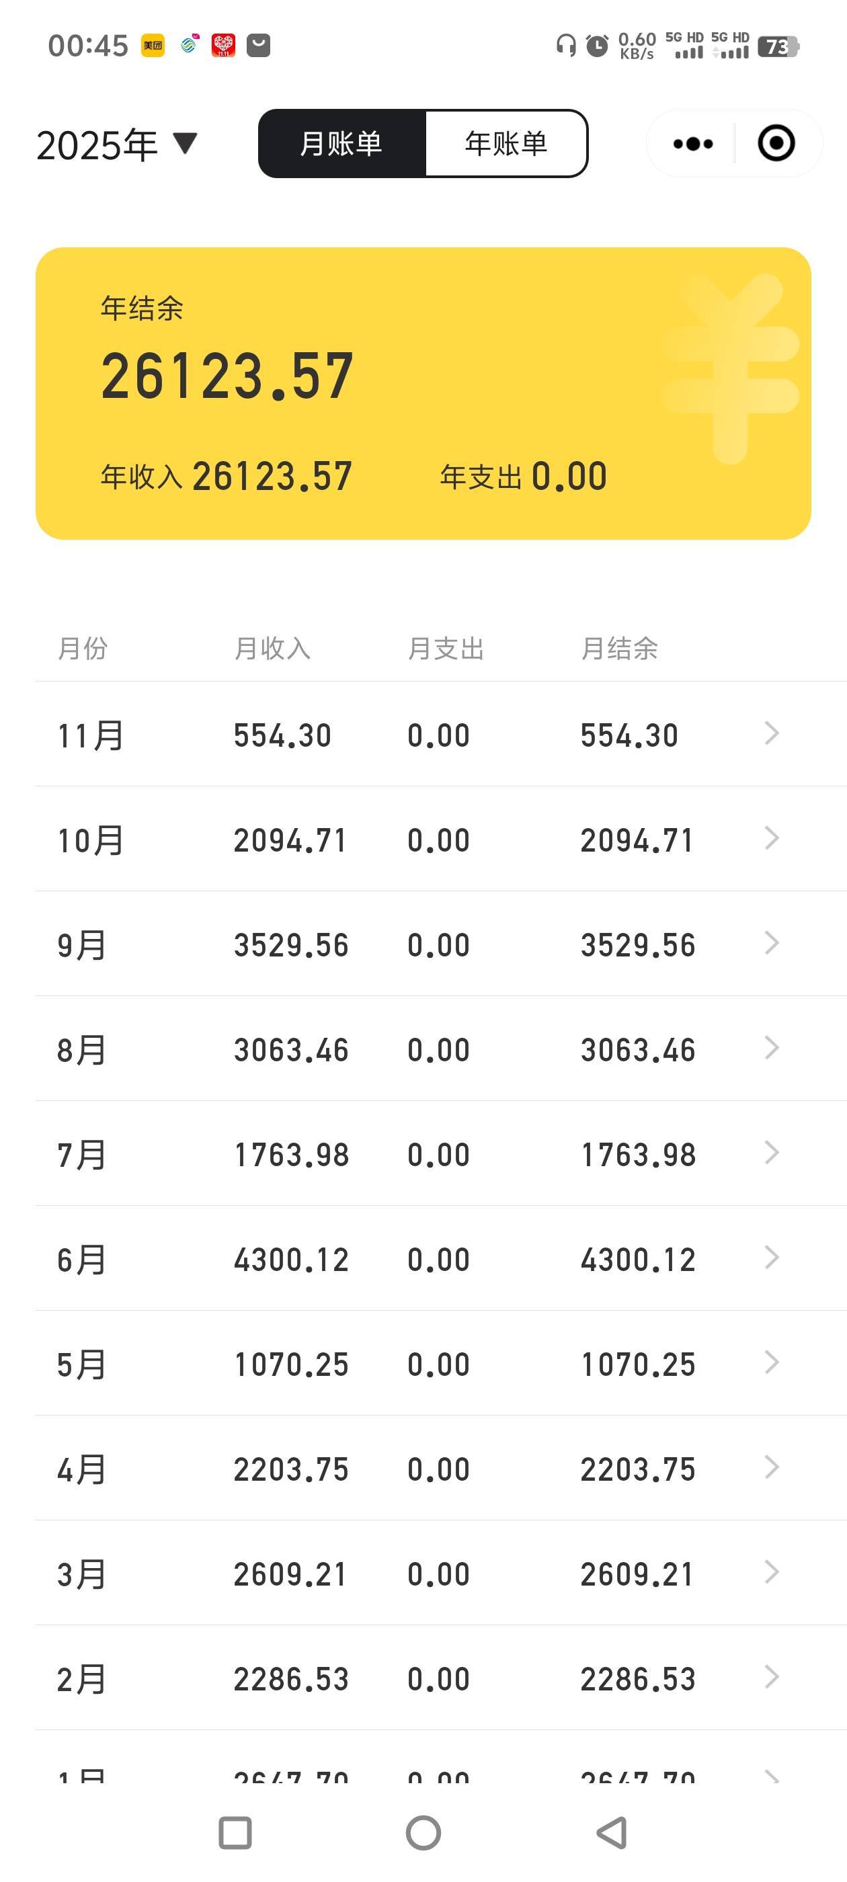Tap the mini program close target icon

(x=775, y=143)
